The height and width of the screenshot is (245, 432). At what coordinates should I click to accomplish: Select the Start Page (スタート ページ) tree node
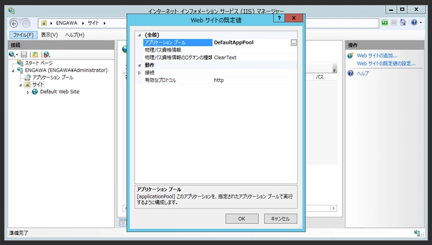point(39,63)
